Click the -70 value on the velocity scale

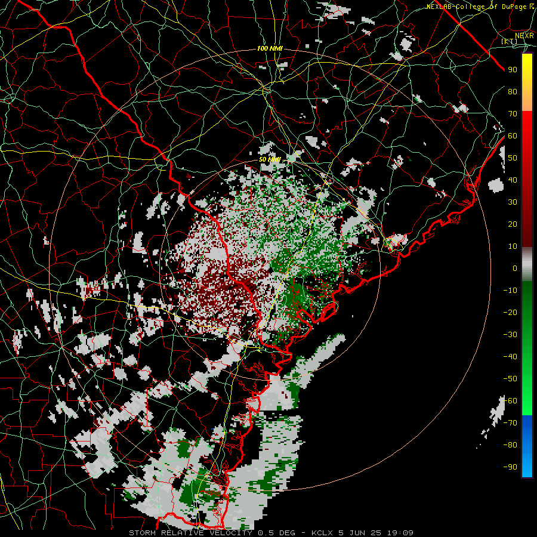[510, 423]
